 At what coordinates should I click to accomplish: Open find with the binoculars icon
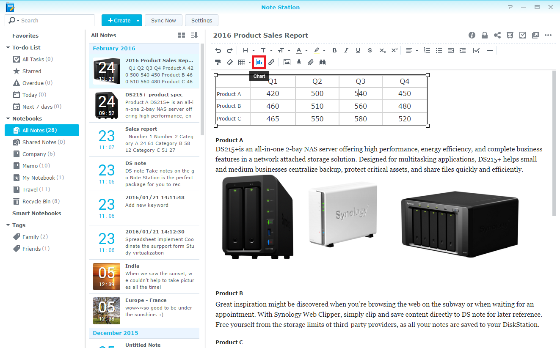coord(323,62)
